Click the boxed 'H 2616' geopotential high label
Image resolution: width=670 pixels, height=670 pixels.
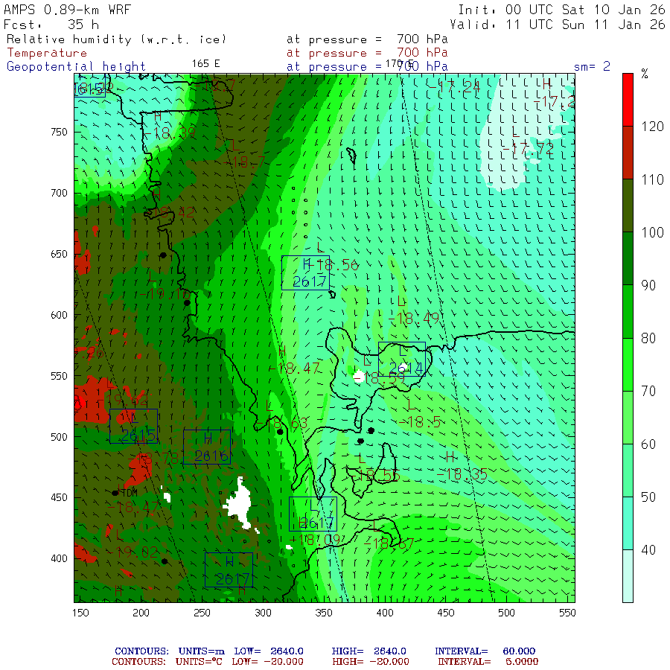coord(207,447)
